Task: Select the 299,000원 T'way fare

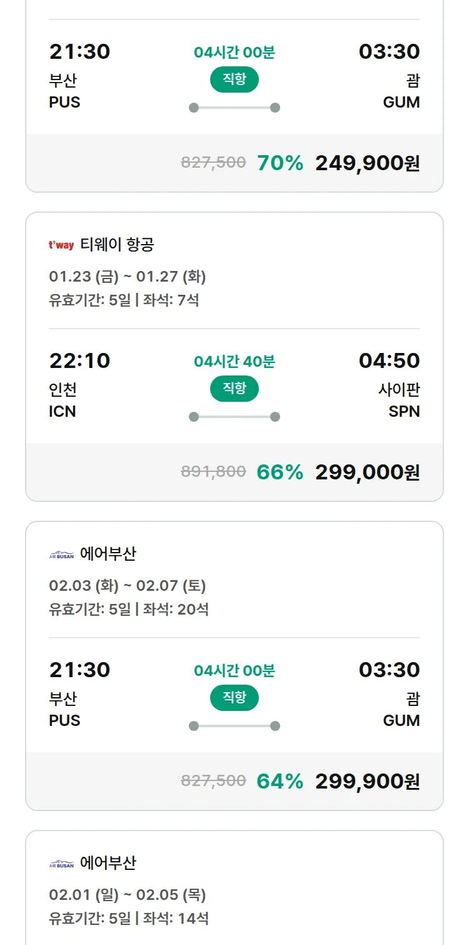Action: [x=367, y=472]
